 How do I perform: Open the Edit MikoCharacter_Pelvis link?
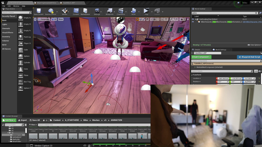[252, 22]
